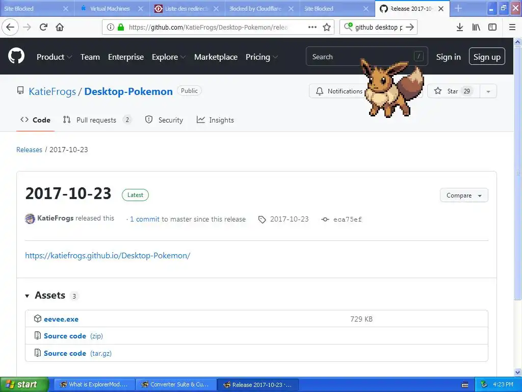Open the KatieFrogs owner link
Viewport: 522px width, 392px height.
[53, 91]
